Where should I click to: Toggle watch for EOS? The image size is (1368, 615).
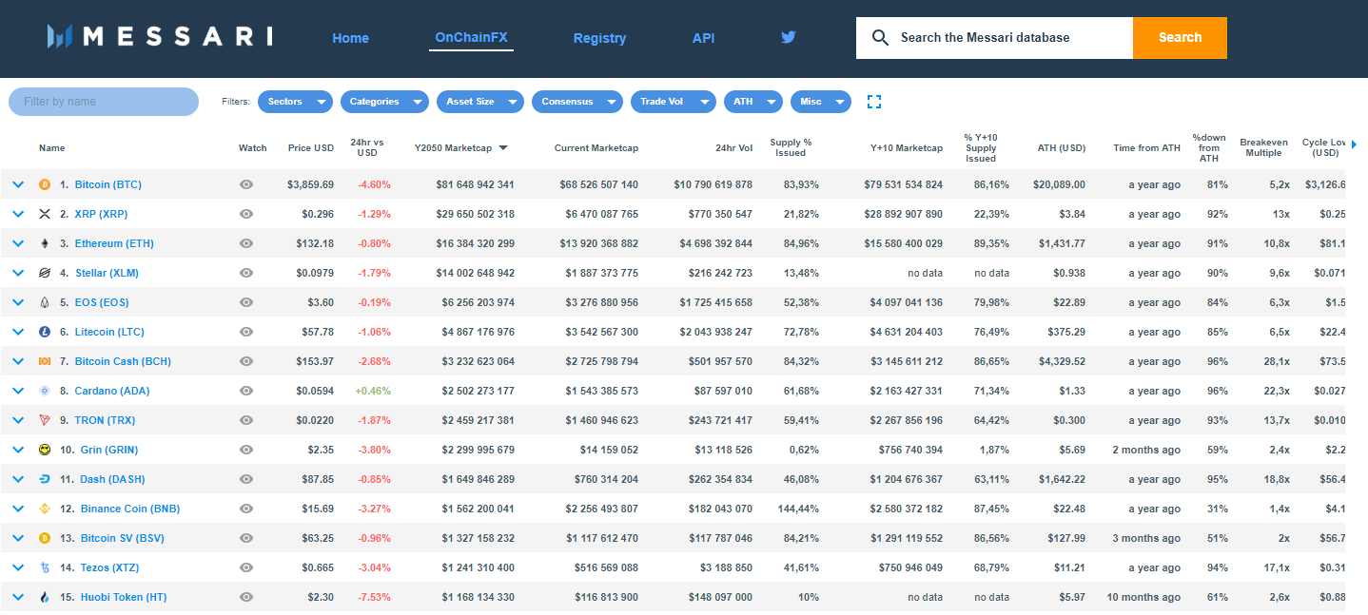(x=246, y=302)
